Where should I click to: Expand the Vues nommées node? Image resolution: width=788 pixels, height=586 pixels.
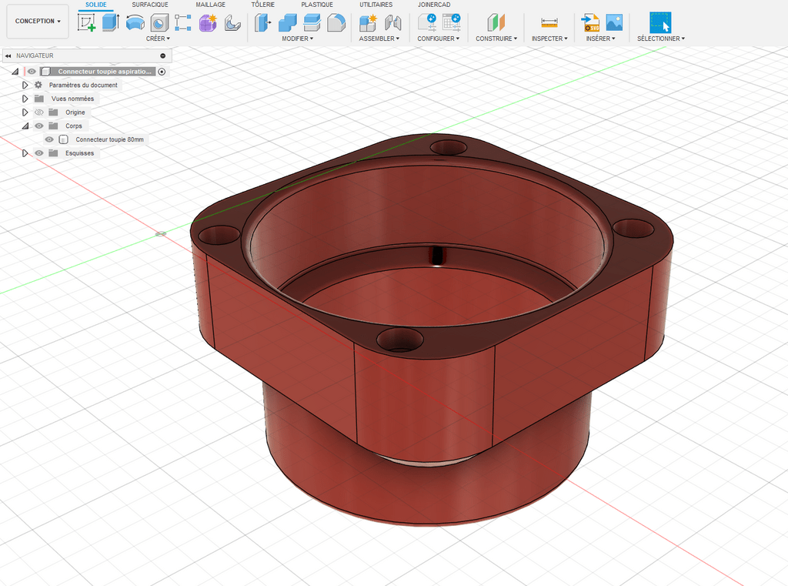tap(25, 99)
